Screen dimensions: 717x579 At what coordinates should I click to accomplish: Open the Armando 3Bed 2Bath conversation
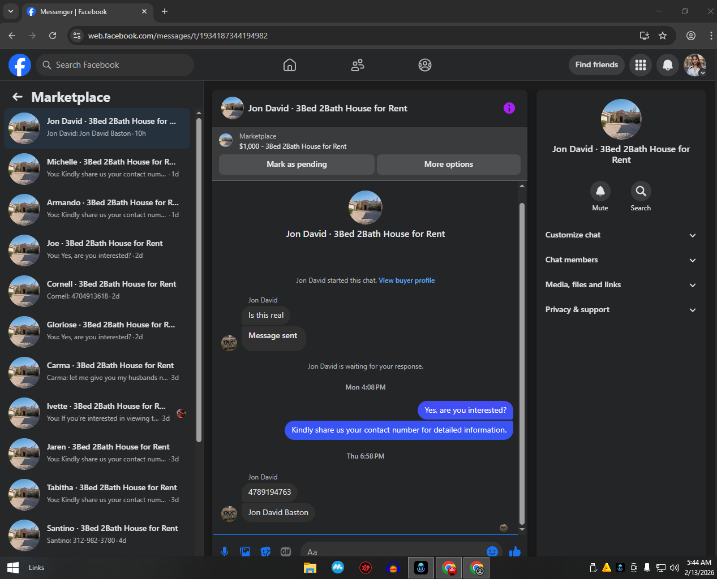[97, 209]
